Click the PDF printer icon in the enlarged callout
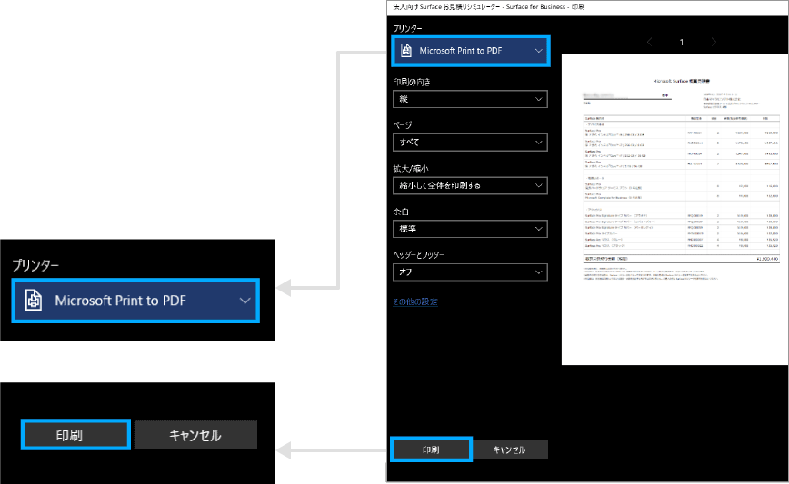 (x=31, y=299)
